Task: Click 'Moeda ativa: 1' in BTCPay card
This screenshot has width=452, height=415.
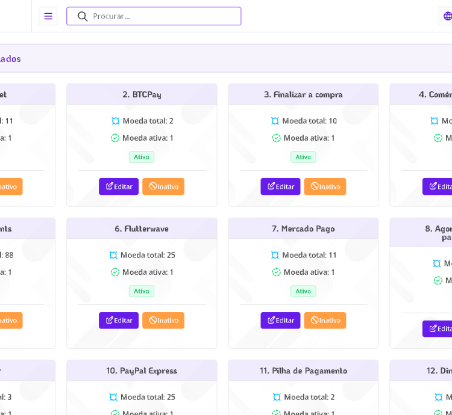Action: (148, 138)
